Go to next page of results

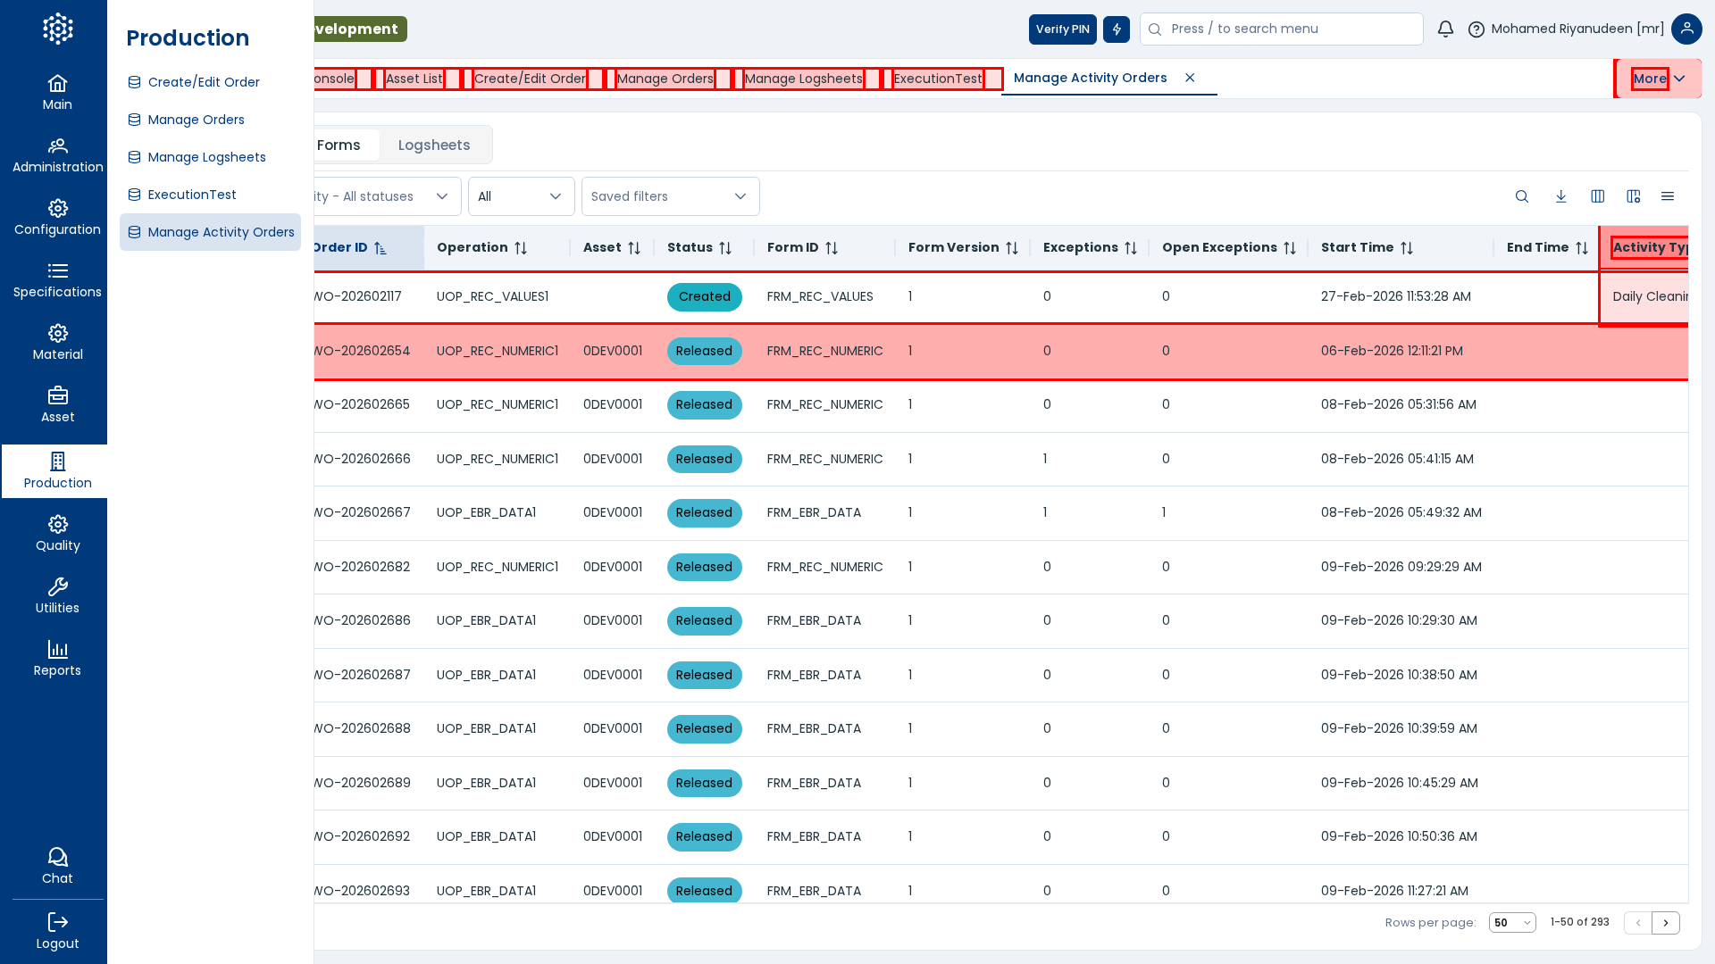[x=1665, y=923]
